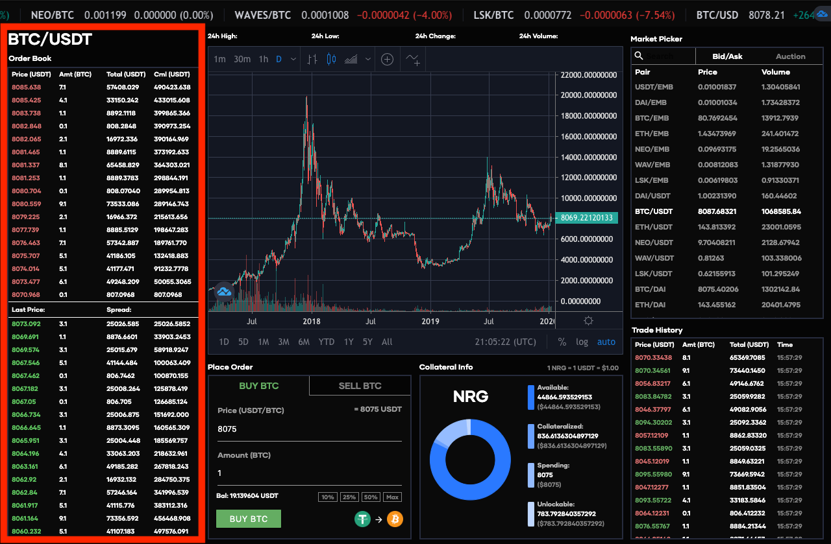Select DAI/USDT pair in Market Picker

pyautogui.click(x=727, y=196)
